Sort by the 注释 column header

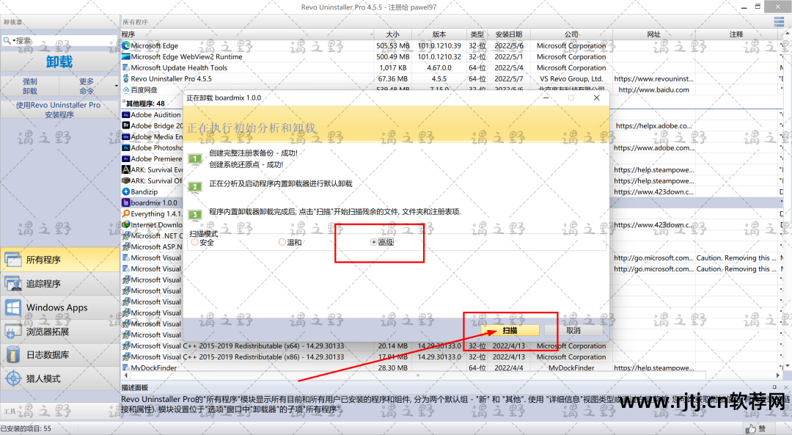(x=736, y=34)
